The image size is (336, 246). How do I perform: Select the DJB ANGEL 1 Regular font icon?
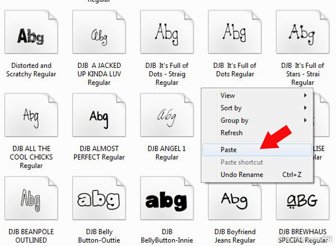click(x=167, y=115)
